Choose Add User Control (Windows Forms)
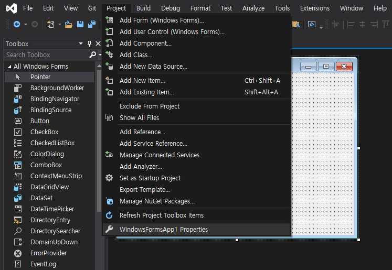 [x=196, y=32]
